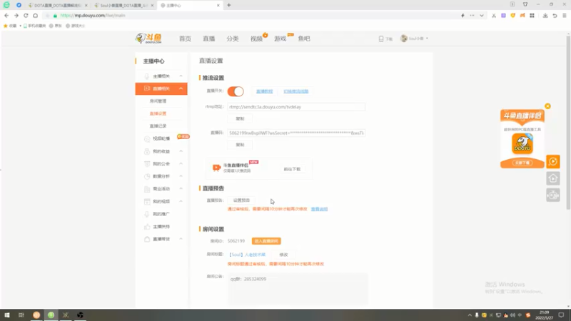Open 鱼吧 in top navigation

(x=304, y=39)
